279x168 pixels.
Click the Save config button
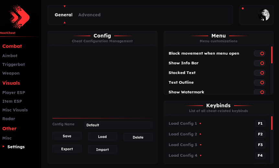click(x=67, y=136)
